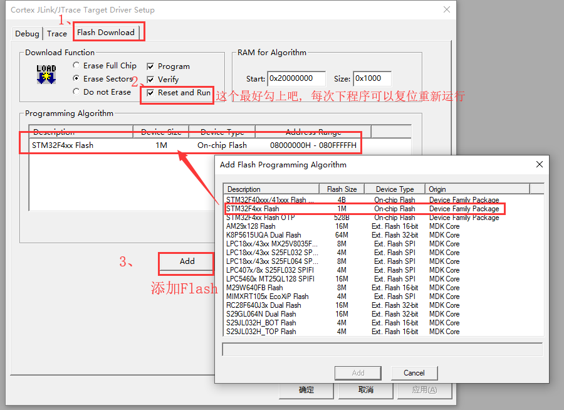Open the Flash Download tab
This screenshot has width=564, height=410.
pyautogui.click(x=106, y=33)
